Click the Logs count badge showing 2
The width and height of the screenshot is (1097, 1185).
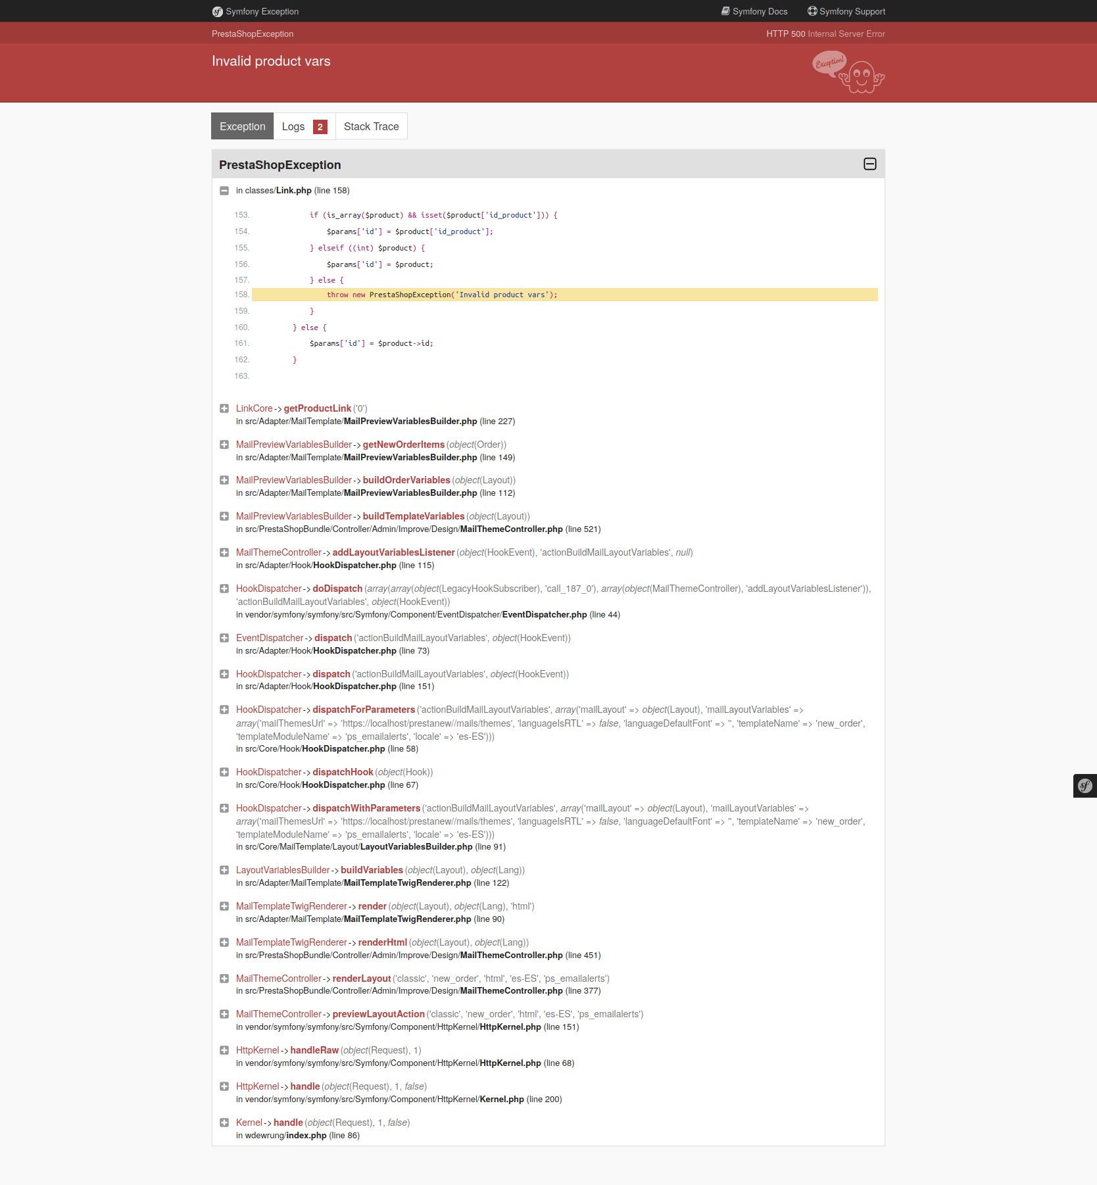[x=320, y=127]
